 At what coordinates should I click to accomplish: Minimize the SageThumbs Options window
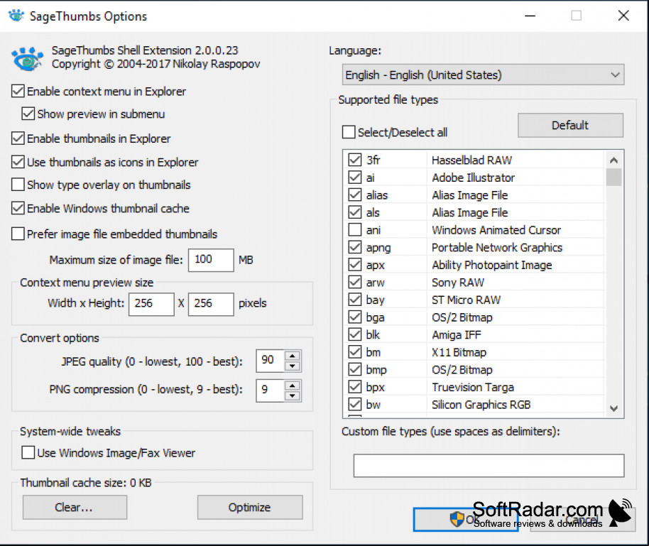pyautogui.click(x=530, y=16)
